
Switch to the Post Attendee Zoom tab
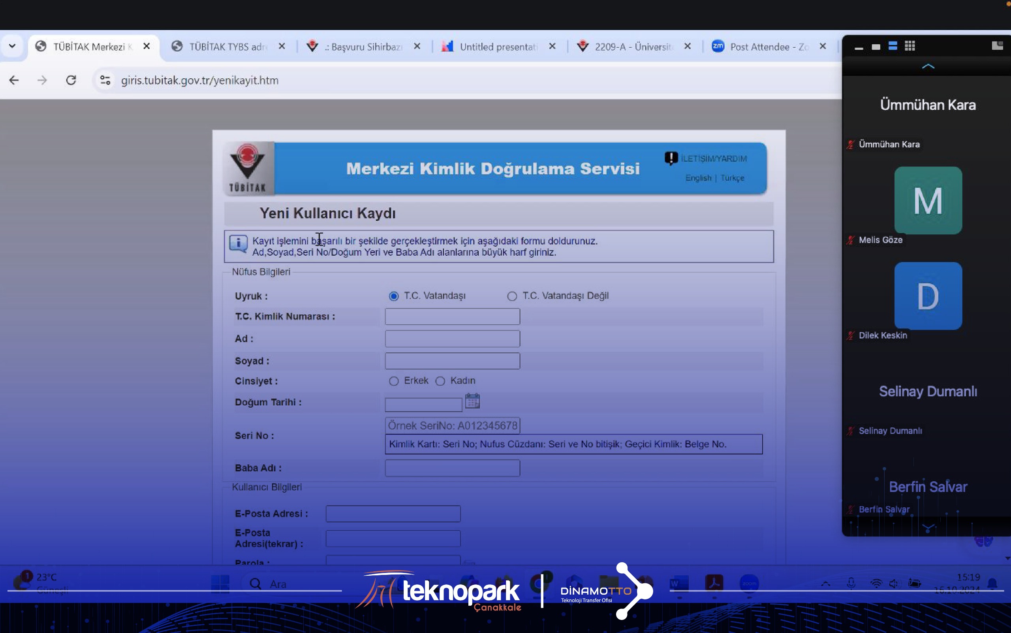(x=769, y=47)
